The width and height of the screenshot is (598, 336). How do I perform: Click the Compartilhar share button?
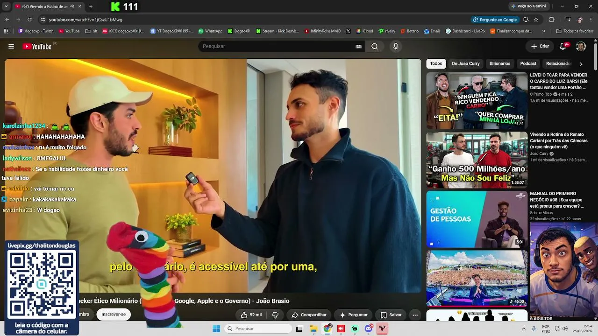[x=309, y=315]
